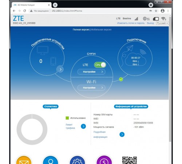Image resolution: width=182 pixels, height=164 pixels.
Task: Go forward in browser history
Action: (x=19, y=11)
